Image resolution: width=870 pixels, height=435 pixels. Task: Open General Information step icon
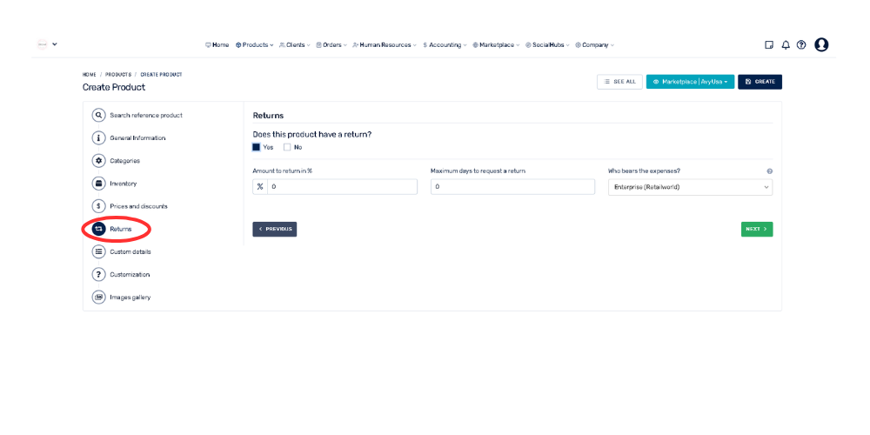pyautogui.click(x=99, y=137)
